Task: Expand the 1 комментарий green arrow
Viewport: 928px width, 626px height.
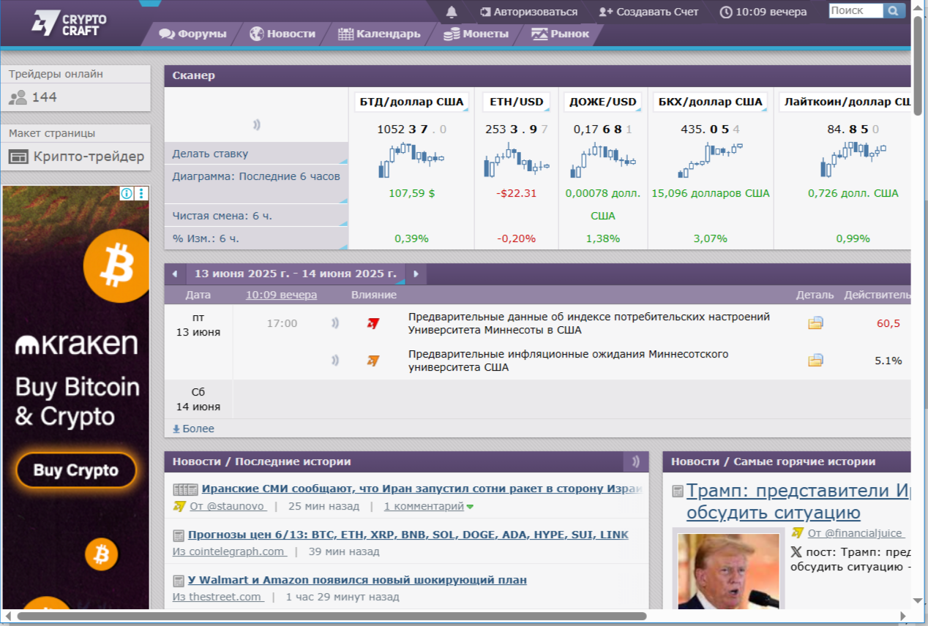Action: (470, 507)
